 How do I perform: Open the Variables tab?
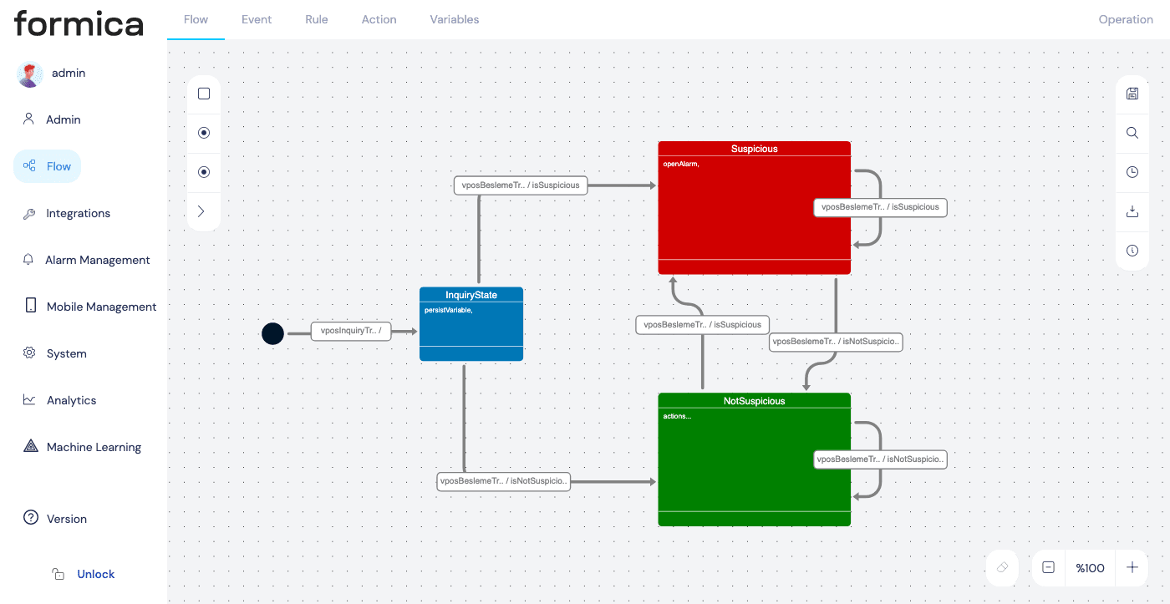click(x=455, y=19)
